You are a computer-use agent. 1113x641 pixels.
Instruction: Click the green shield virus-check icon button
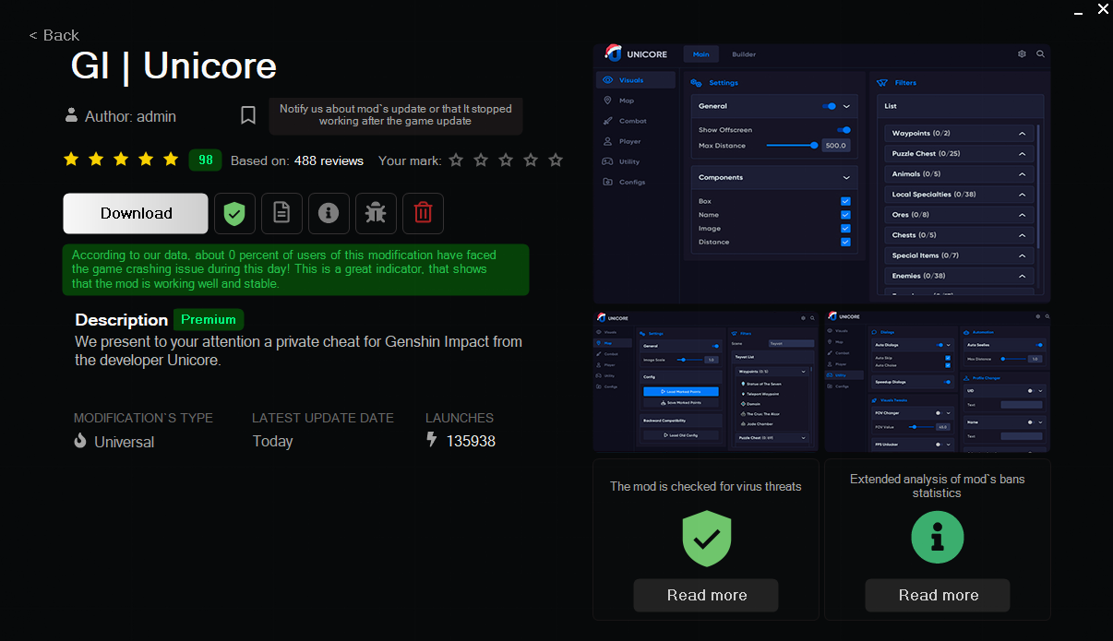pos(234,213)
